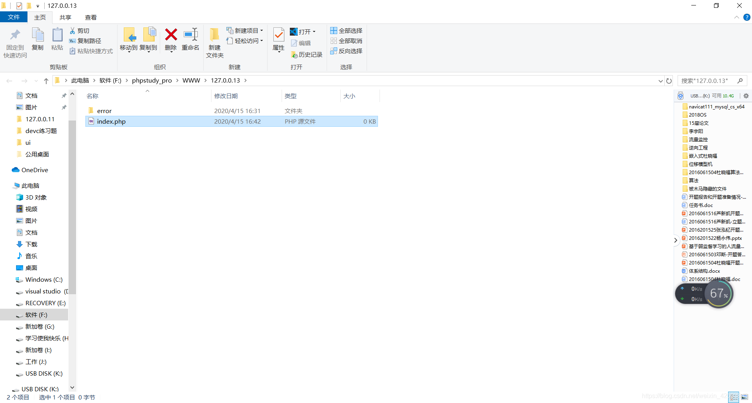
Task: Collapse the ribbon with caret arrow
Action: (x=736, y=17)
